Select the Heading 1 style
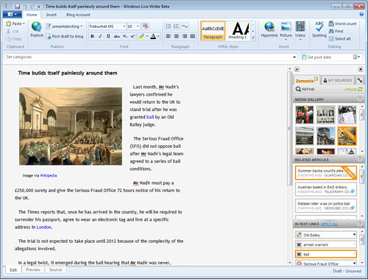 [238, 31]
